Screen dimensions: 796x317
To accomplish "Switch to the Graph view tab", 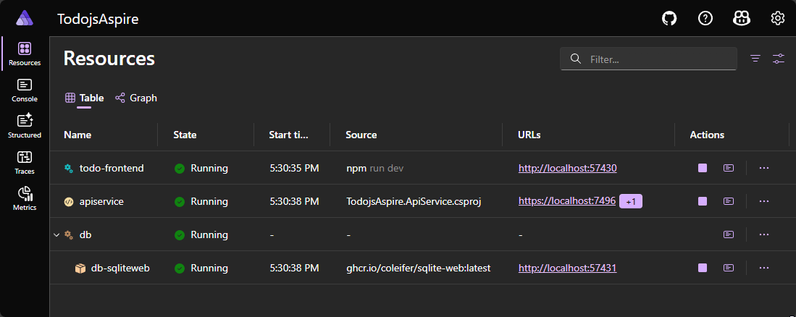I will (x=136, y=98).
